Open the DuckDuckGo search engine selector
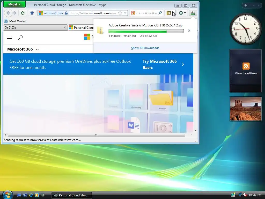This screenshot has height=199, width=265. pos(134,13)
